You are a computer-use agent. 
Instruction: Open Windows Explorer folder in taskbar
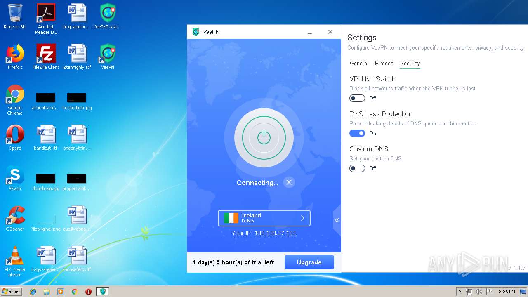pos(47,292)
